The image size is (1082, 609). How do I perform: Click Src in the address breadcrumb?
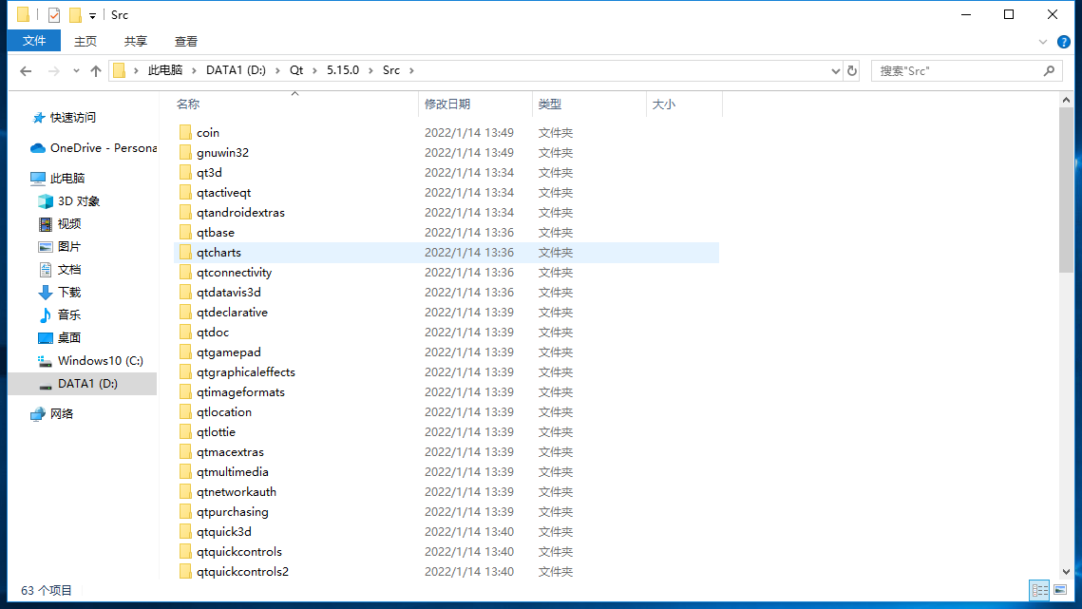coord(391,70)
